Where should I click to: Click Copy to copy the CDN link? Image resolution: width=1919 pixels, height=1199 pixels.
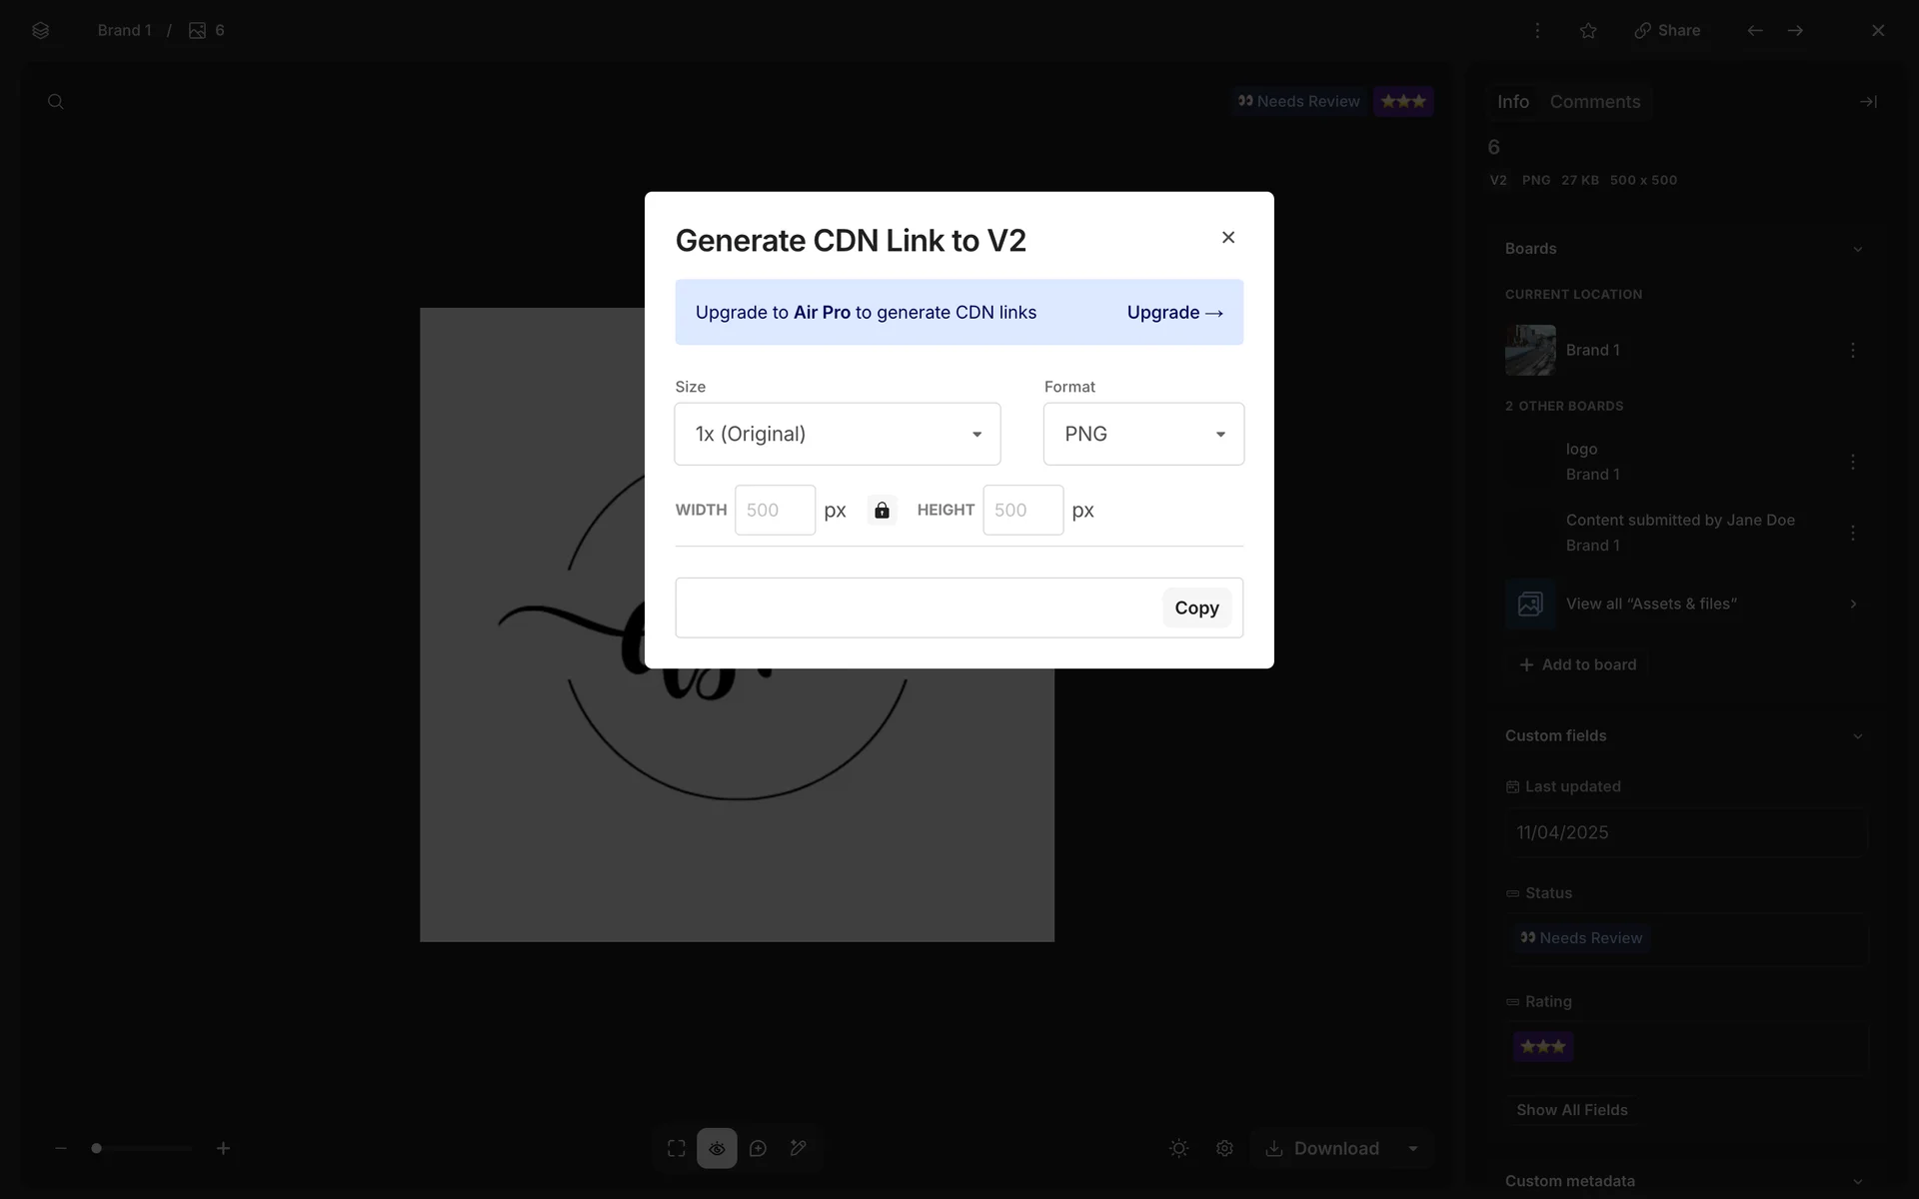pos(1195,607)
